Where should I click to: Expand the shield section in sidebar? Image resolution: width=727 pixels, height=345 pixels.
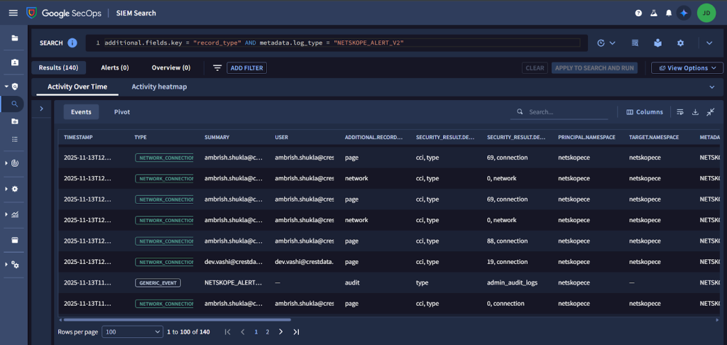click(6, 87)
